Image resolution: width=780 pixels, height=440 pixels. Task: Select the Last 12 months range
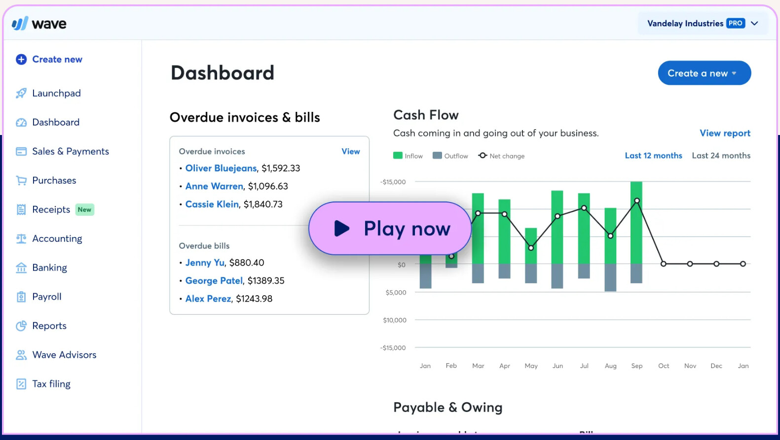[x=653, y=156]
